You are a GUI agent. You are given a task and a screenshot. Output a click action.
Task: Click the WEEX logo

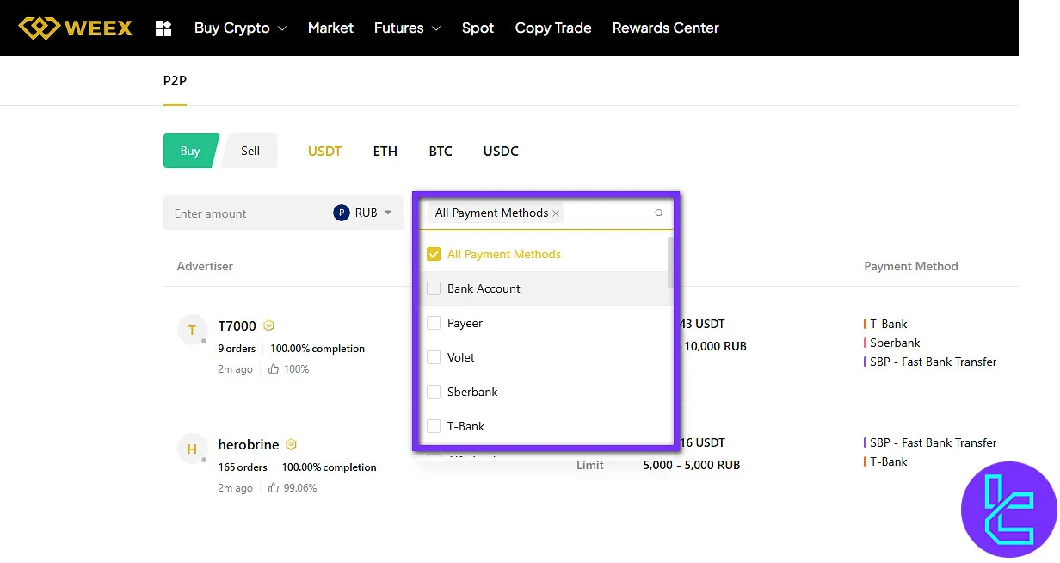point(76,28)
